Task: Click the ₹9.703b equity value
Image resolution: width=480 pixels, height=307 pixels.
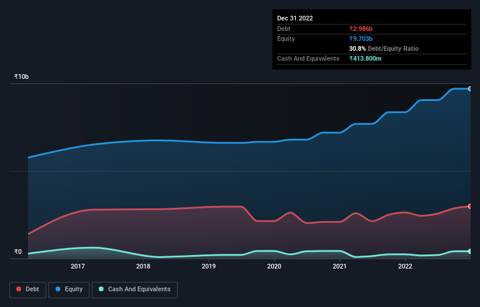Action: pos(361,39)
